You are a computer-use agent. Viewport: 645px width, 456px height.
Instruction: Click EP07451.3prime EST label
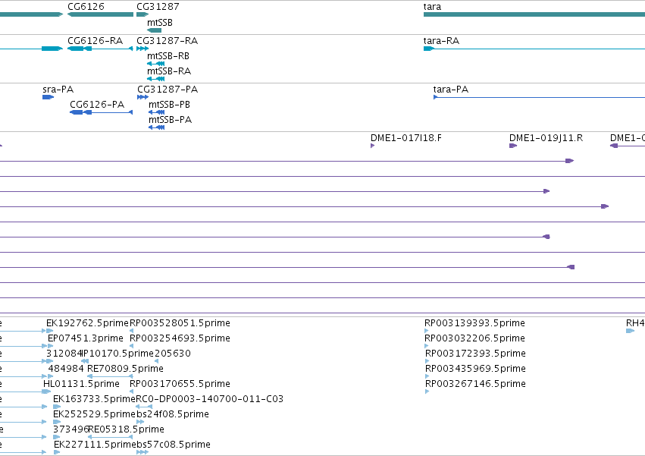(86, 338)
